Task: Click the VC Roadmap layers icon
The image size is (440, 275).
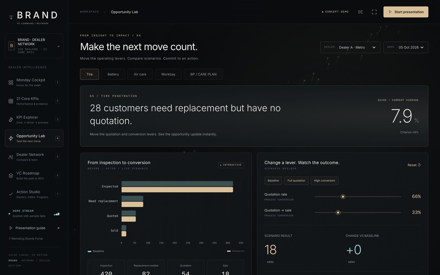Action: pyautogui.click(x=11, y=175)
